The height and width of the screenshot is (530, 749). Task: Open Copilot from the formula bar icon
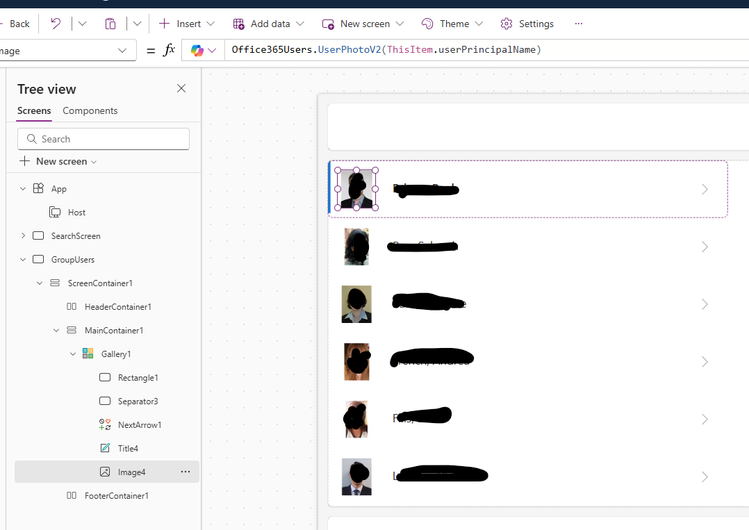198,49
